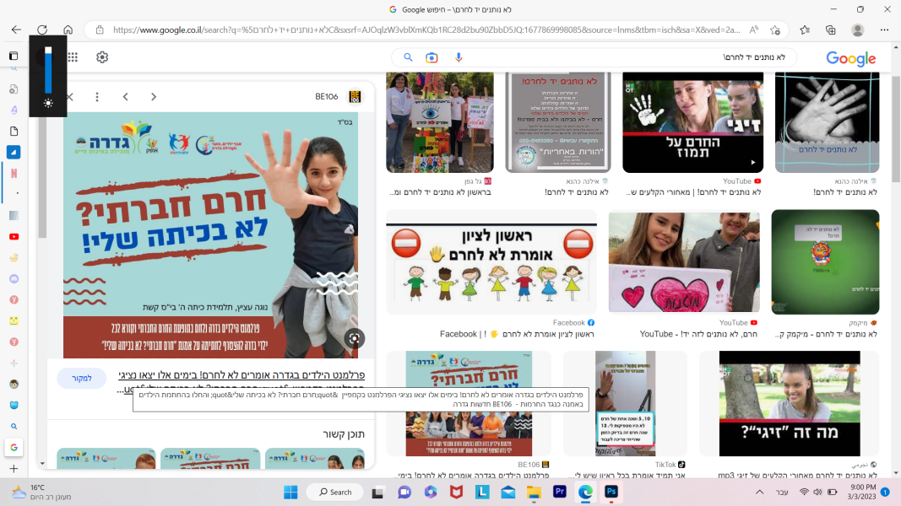Open the three-dot menu in preview panel
The width and height of the screenshot is (901, 506).
[x=97, y=97]
